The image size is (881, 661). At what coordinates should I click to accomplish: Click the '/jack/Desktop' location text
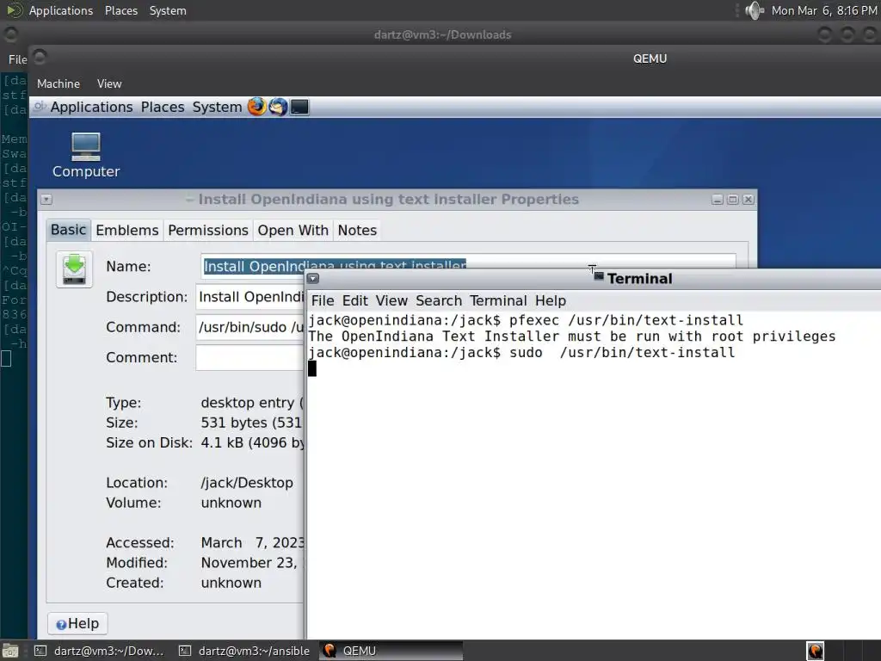pos(247,483)
